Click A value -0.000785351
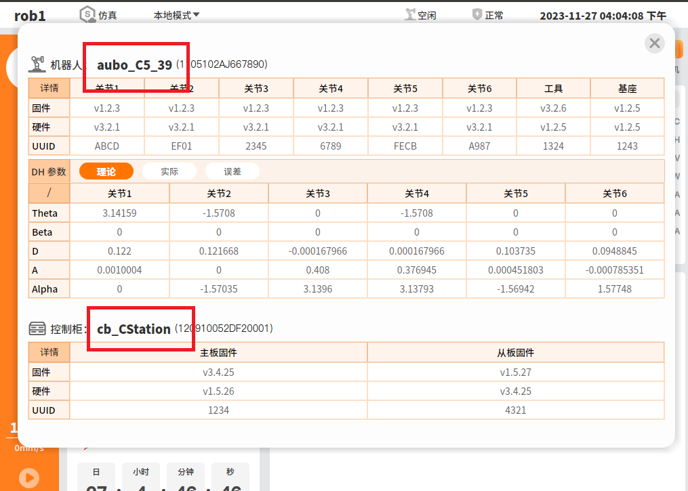 point(615,270)
